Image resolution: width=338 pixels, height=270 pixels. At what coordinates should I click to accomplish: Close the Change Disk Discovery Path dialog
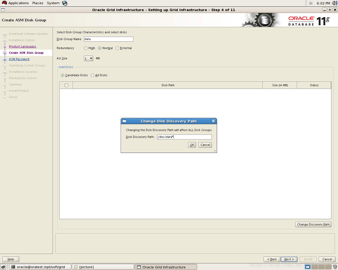pos(213,121)
